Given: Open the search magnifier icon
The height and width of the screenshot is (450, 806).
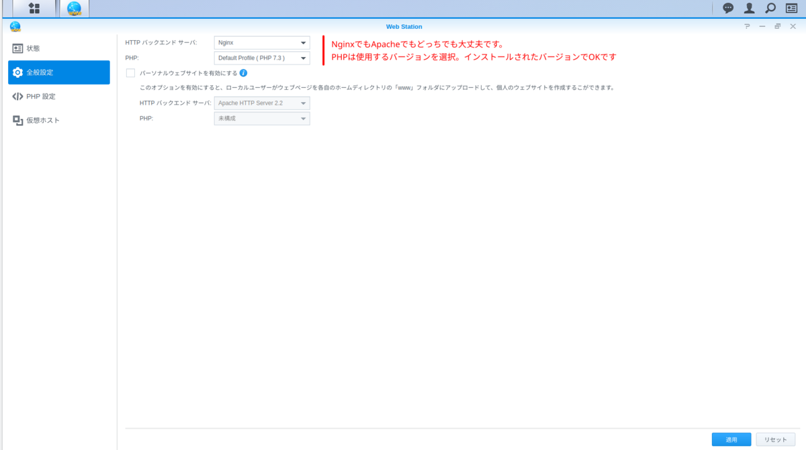Looking at the screenshot, I should click(x=770, y=8).
